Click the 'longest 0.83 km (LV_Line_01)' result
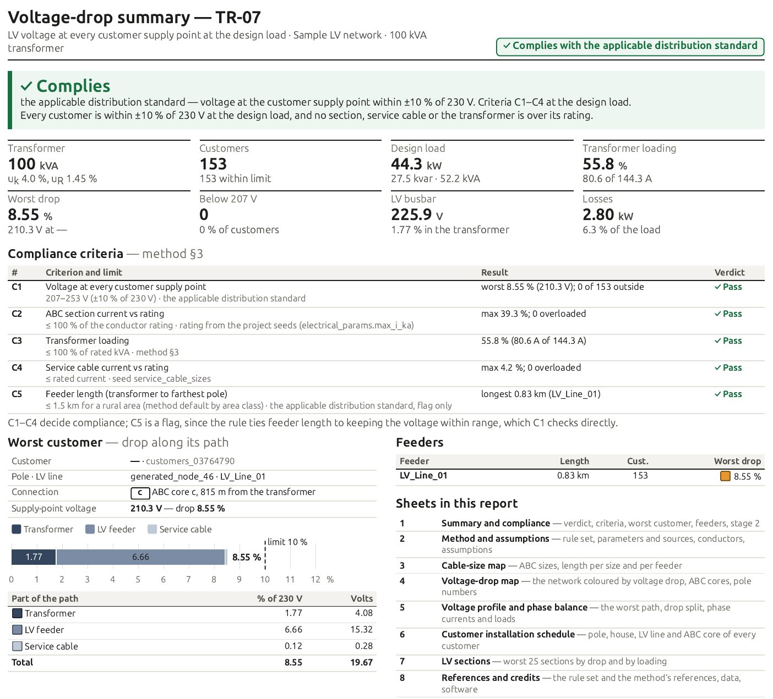Image resolution: width=773 pixels, height=699 pixels. click(x=541, y=394)
